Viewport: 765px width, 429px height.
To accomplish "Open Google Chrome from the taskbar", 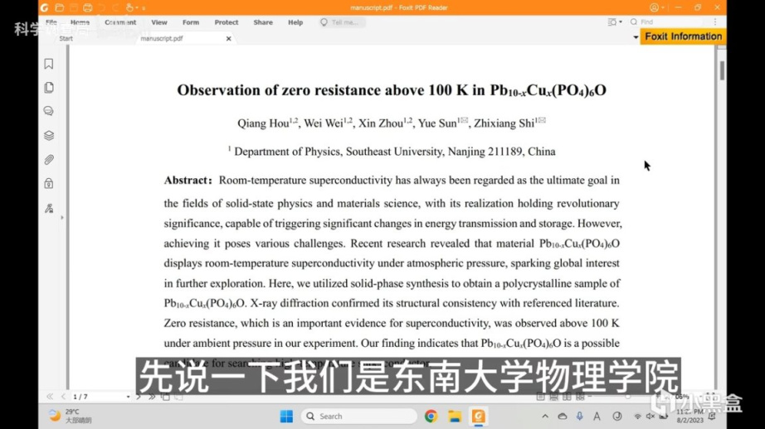I will [x=431, y=416].
